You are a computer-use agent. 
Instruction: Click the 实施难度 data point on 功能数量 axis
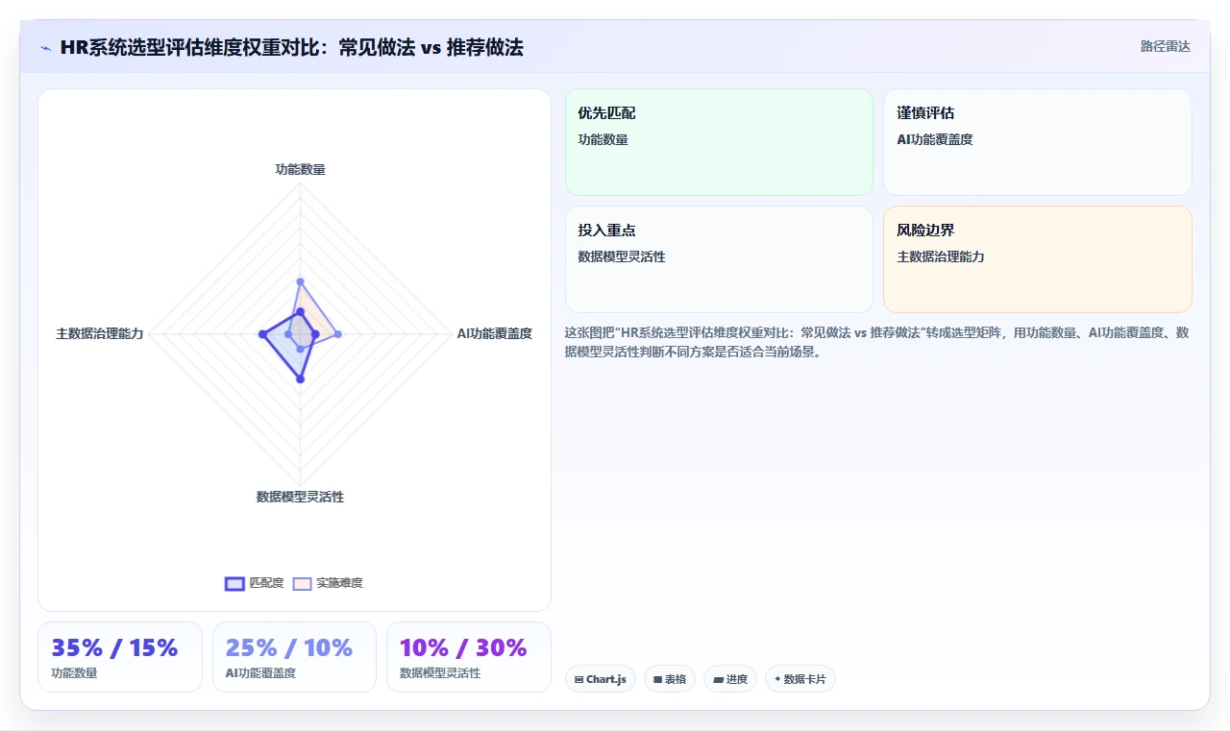click(300, 282)
